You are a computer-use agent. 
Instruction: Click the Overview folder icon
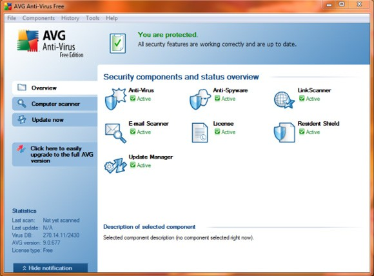click(x=22, y=87)
